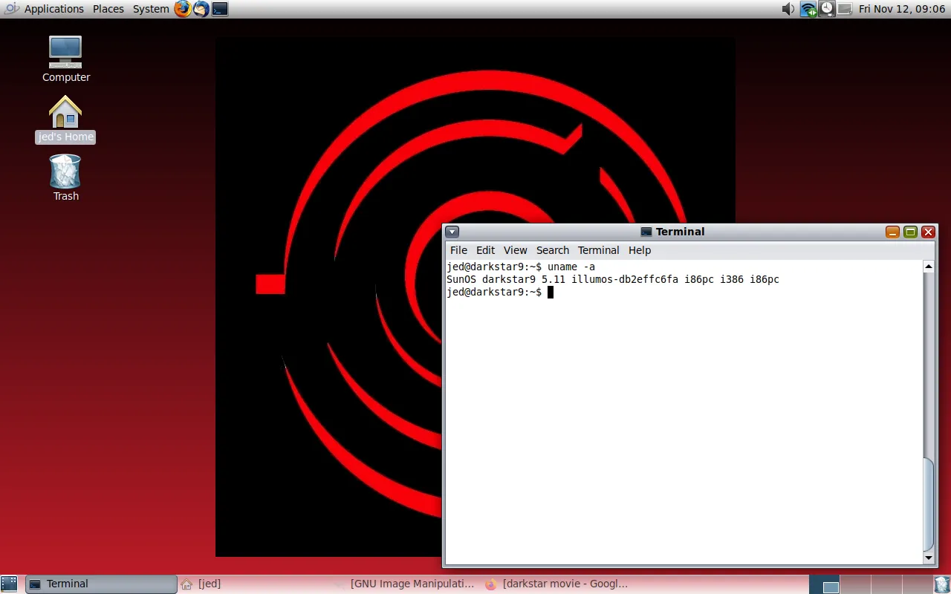Screen dimensions: 951x594
Task: Open the Applications menu
Action: (x=53, y=9)
